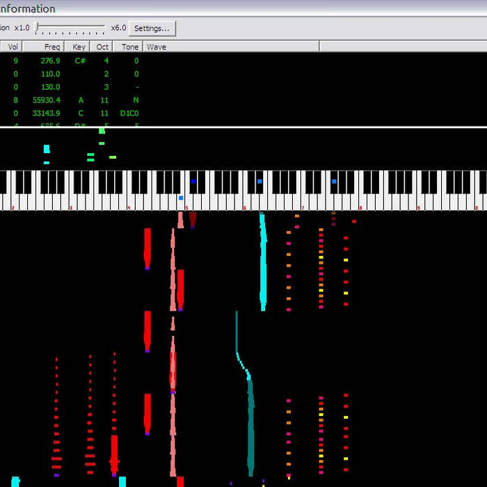Click the green level indicator above the keyboard
This screenshot has height=487, width=487.
[x=102, y=131]
